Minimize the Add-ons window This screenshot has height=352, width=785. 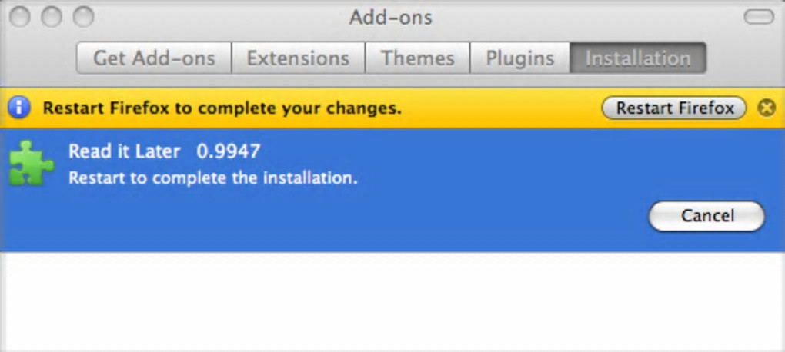tap(51, 17)
